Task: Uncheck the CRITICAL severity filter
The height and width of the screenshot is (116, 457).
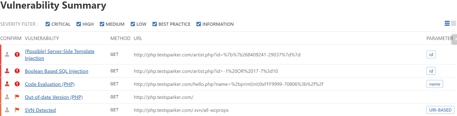Action: (48, 24)
